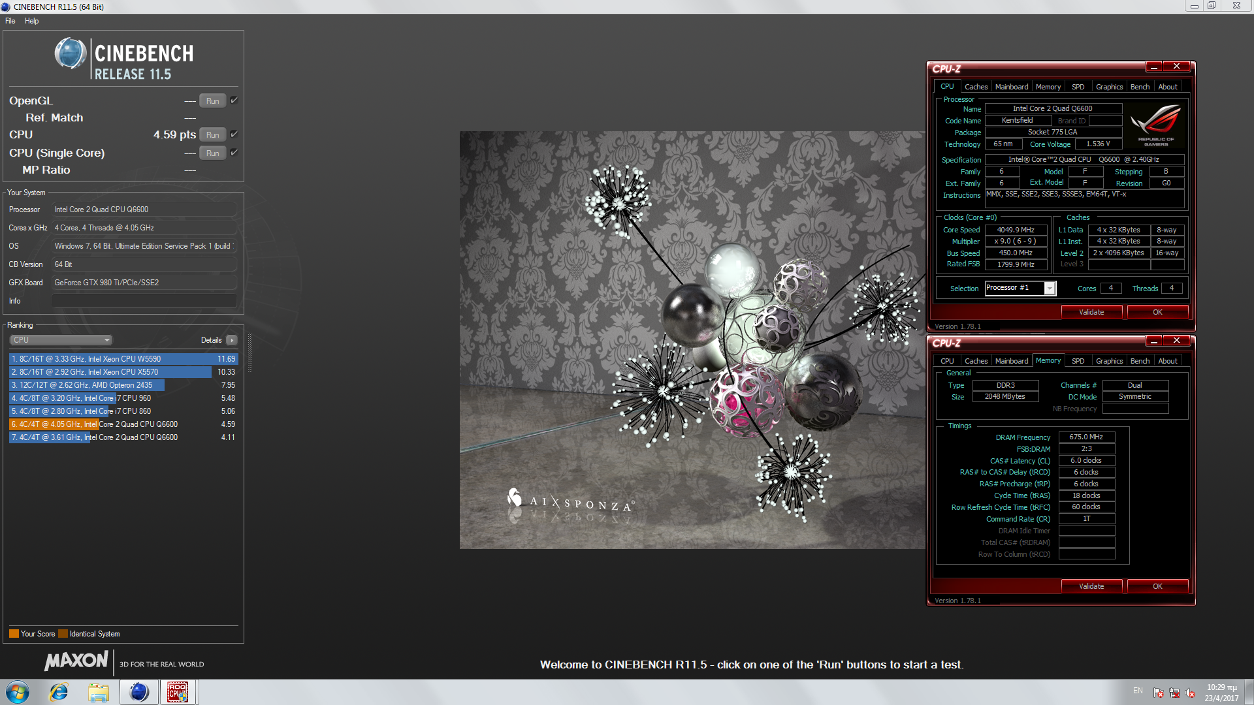Open SPD tab in lower CPU-Z window

(x=1078, y=361)
